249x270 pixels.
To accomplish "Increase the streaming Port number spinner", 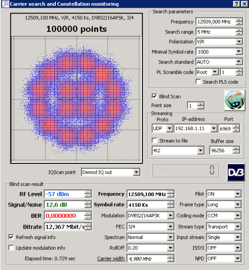I will (236, 127).
